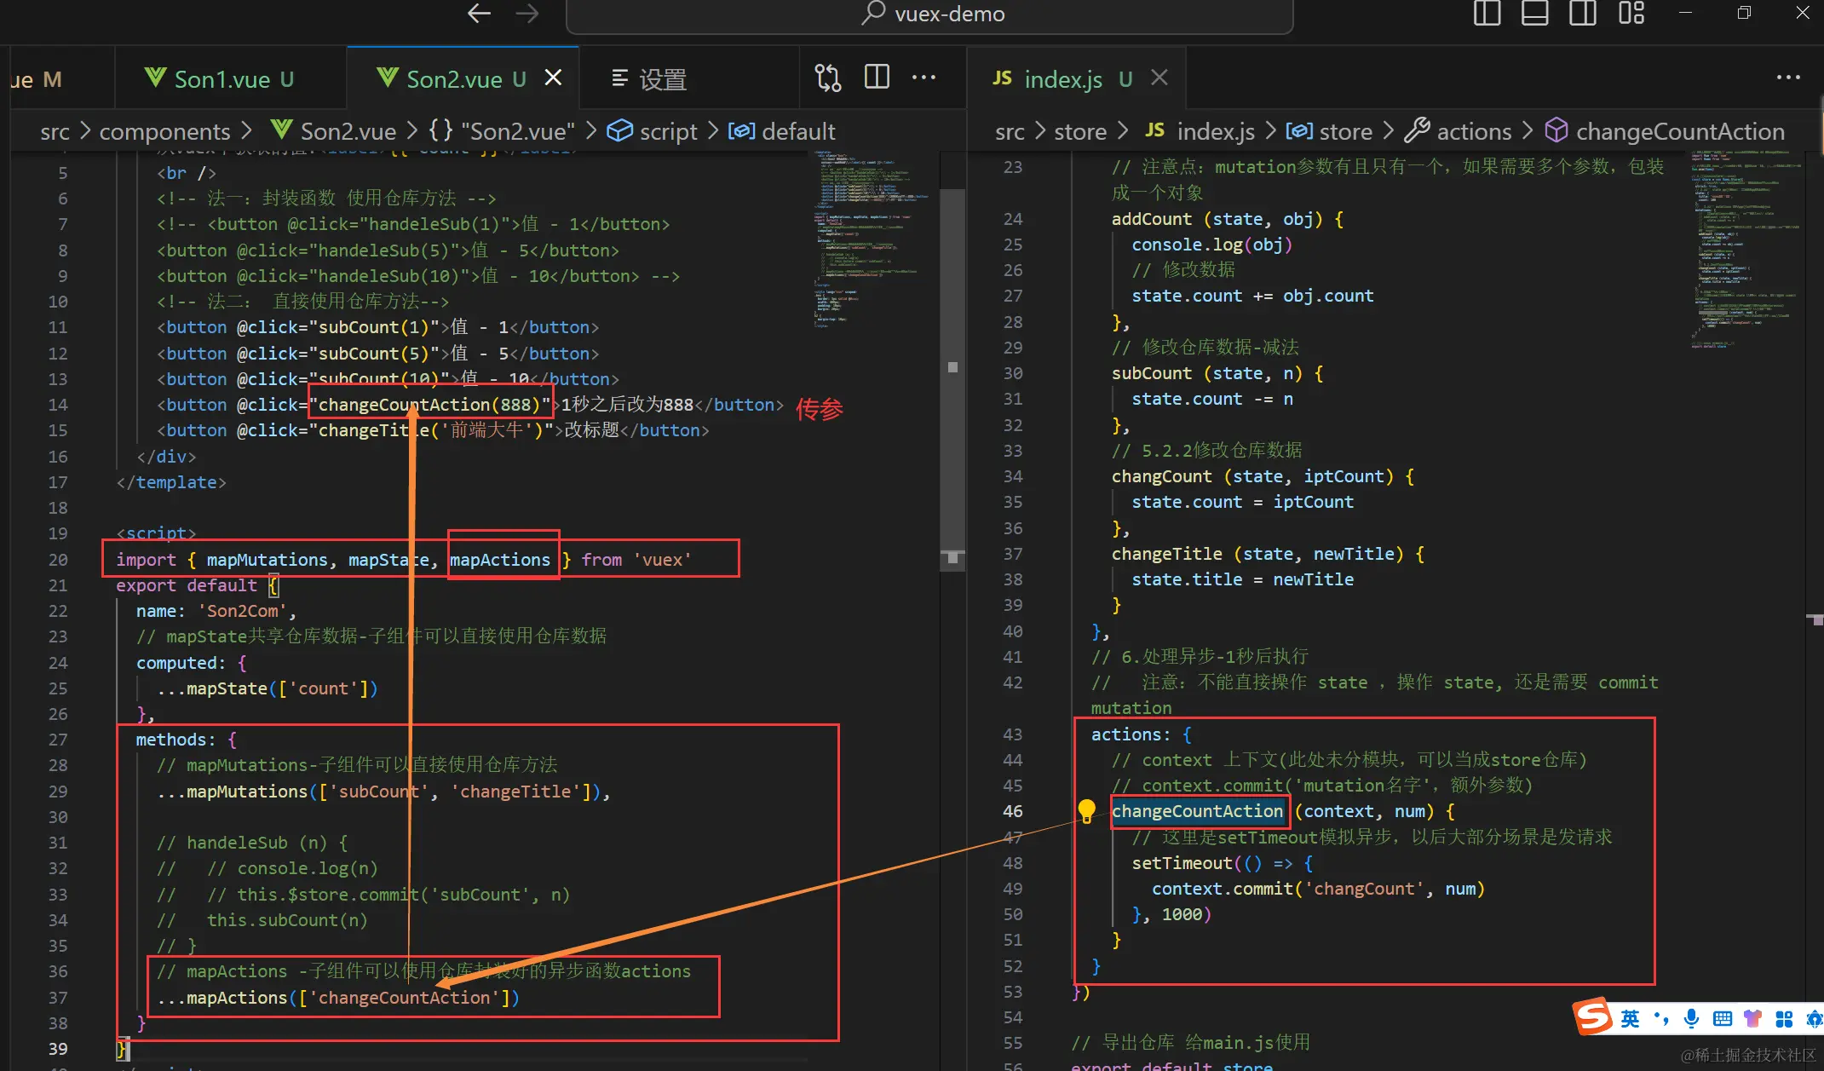This screenshot has height=1071, width=1824.
Task: Go forward with the right arrow
Action: [x=527, y=14]
